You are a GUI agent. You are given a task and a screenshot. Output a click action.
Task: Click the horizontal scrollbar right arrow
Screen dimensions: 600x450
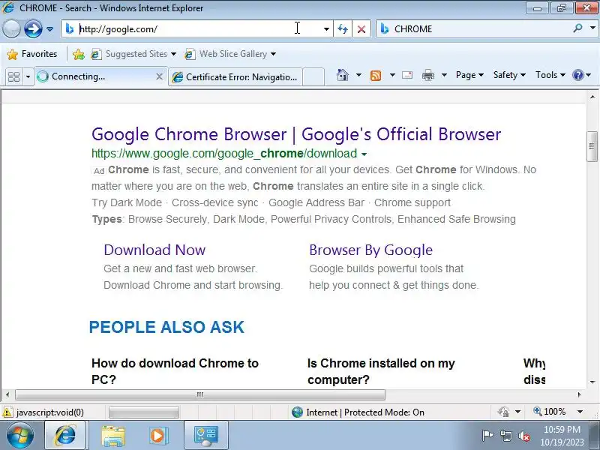pos(579,394)
